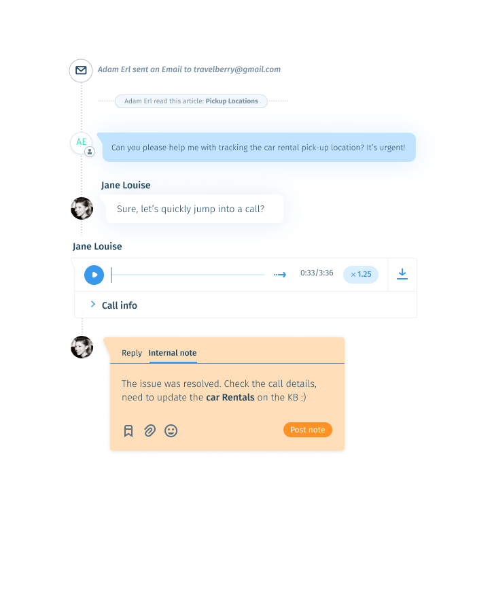Click the Post note button
Viewport: 492px width, 595px height.
pos(308,430)
